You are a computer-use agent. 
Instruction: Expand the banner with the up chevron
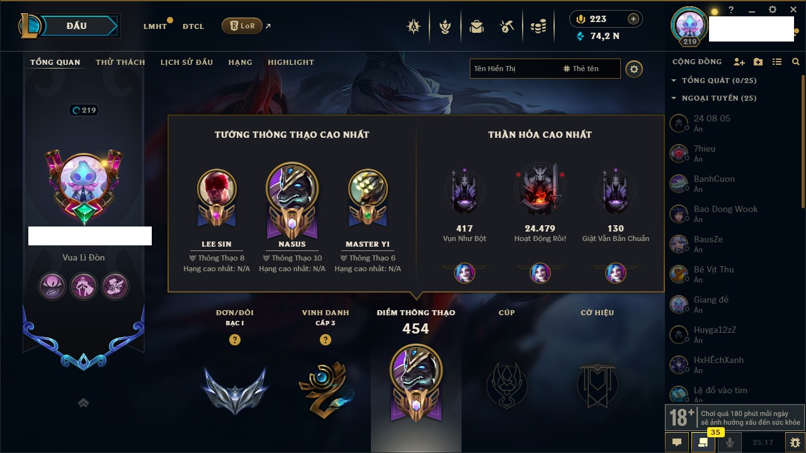point(83,403)
